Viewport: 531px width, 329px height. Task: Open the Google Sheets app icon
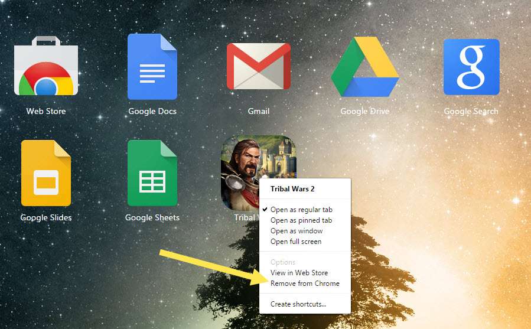pos(152,172)
